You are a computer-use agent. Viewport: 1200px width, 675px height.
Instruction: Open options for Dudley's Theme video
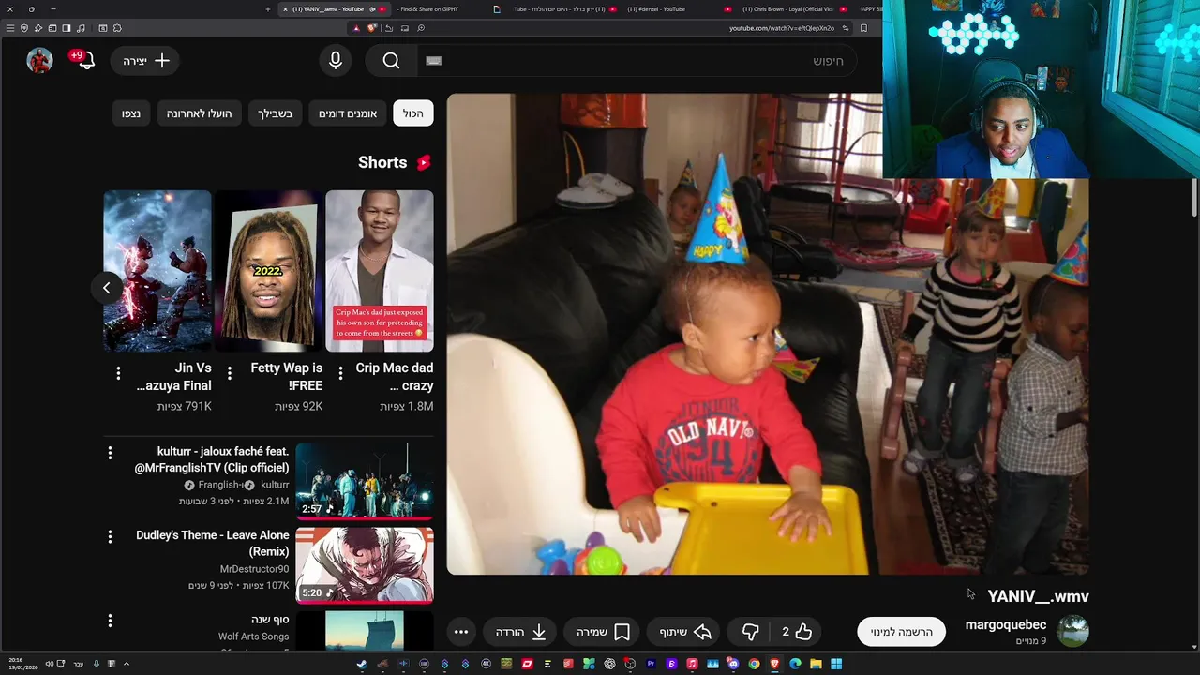[110, 536]
